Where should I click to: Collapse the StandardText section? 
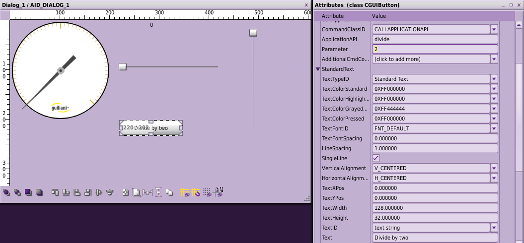coord(318,69)
